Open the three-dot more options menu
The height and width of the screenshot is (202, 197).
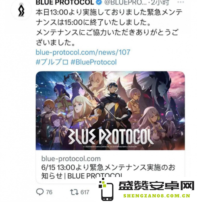(180, 2)
